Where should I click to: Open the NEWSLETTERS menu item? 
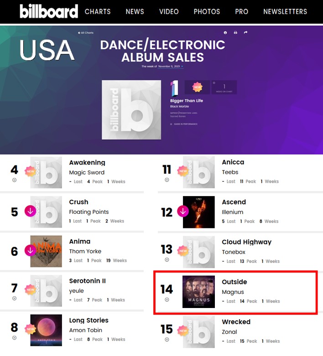285,11
